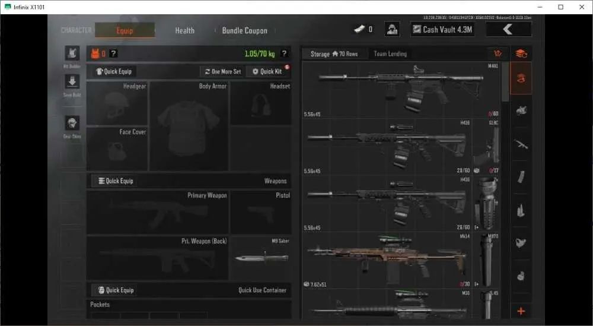Image resolution: width=593 pixels, height=326 pixels.
Task: Click the 1.05/70 kg weight text
Action: 260,54
